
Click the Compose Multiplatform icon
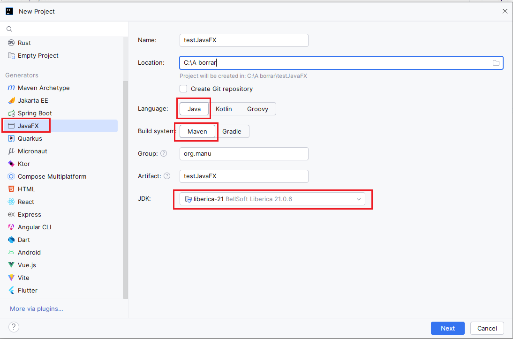click(11, 176)
